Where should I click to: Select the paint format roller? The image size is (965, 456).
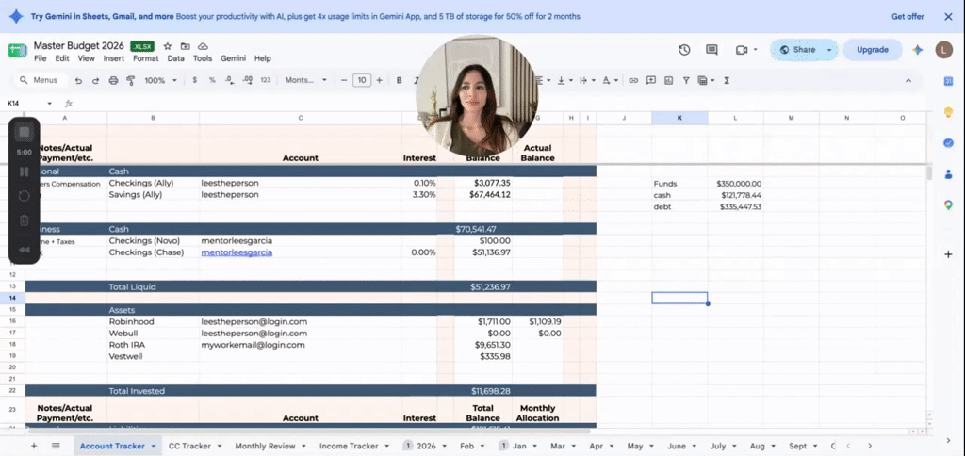130,81
